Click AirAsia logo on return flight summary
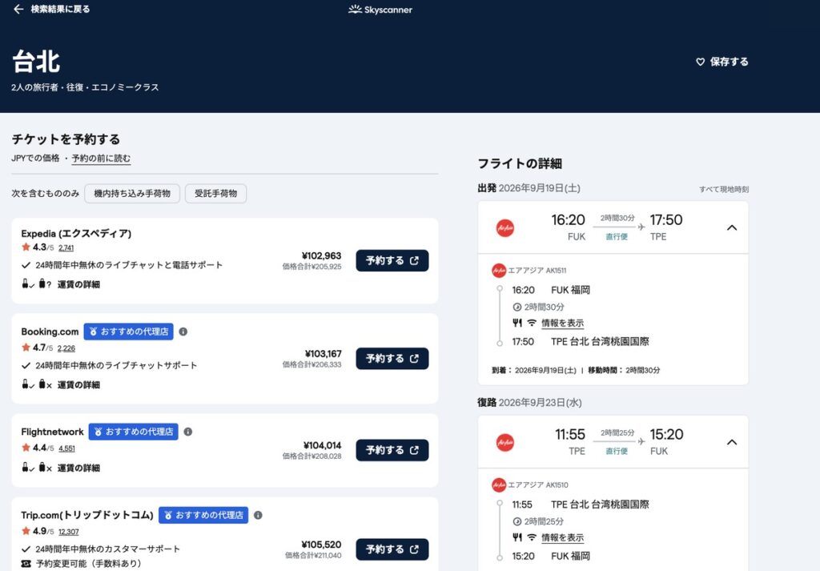The width and height of the screenshot is (820, 571). click(505, 443)
